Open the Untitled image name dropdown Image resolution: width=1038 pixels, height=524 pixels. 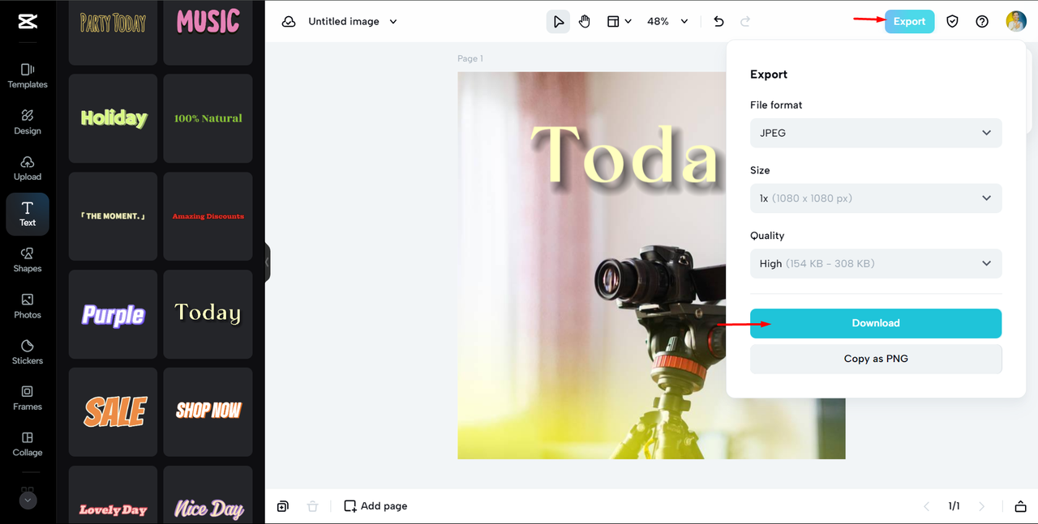pos(353,22)
